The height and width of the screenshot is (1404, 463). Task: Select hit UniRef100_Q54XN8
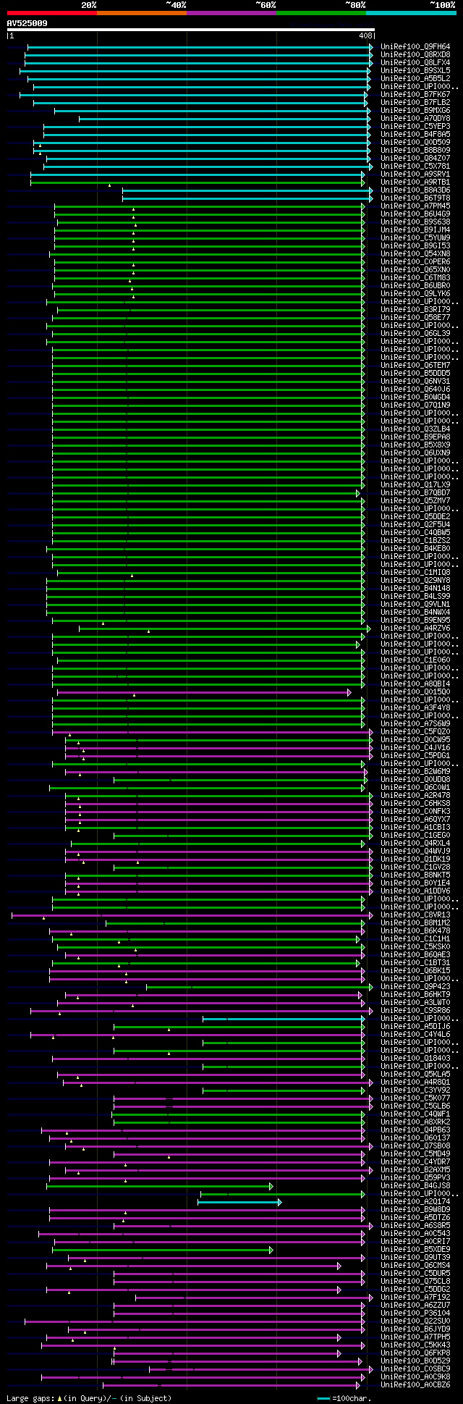click(415, 254)
